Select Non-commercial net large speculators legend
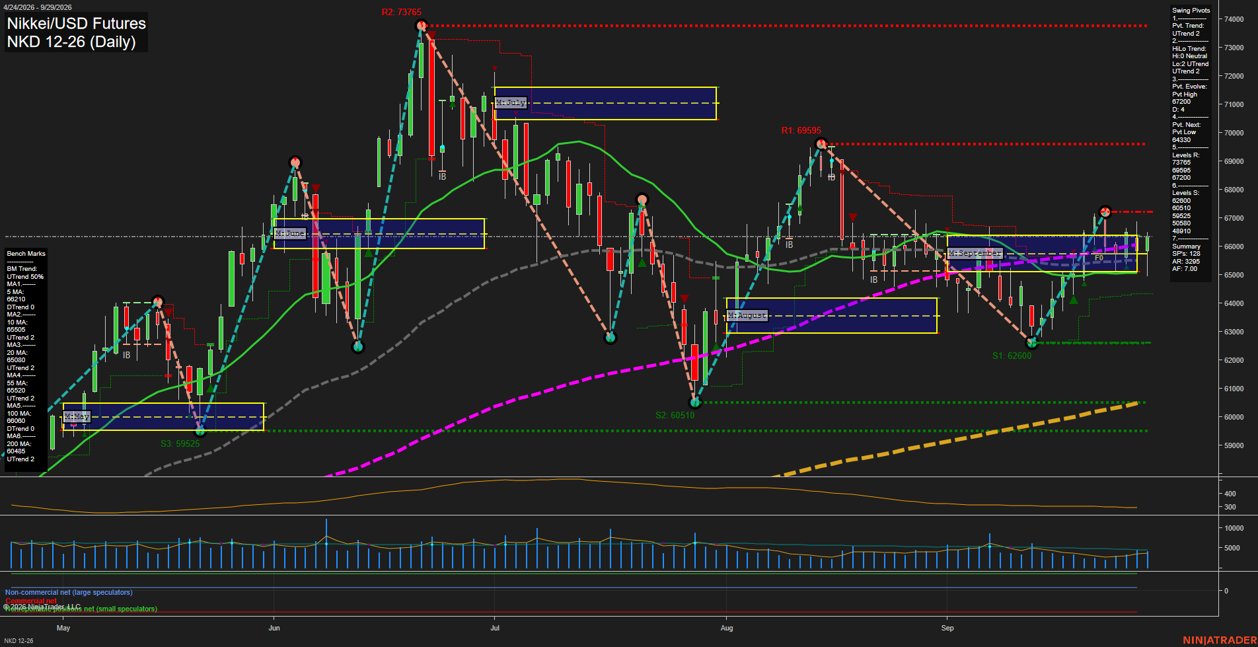The width and height of the screenshot is (1258, 647). tap(69, 593)
